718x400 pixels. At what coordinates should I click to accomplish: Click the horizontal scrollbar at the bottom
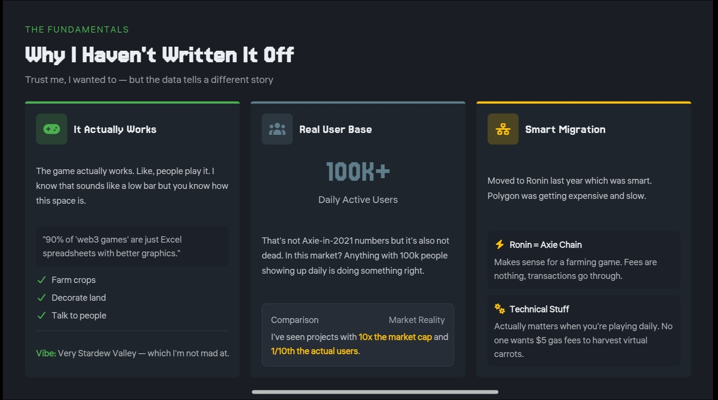(x=375, y=392)
